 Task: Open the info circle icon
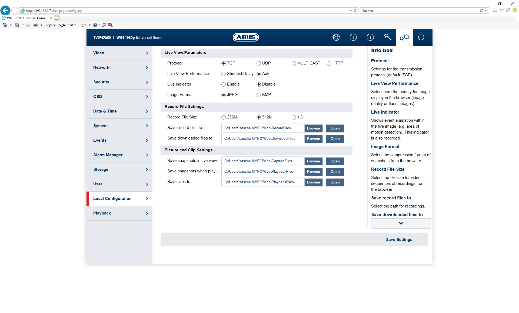[370, 38]
